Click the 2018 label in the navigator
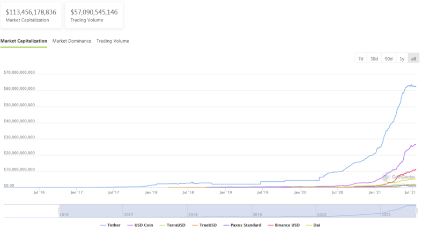The height and width of the screenshot is (232, 429). [193, 214]
